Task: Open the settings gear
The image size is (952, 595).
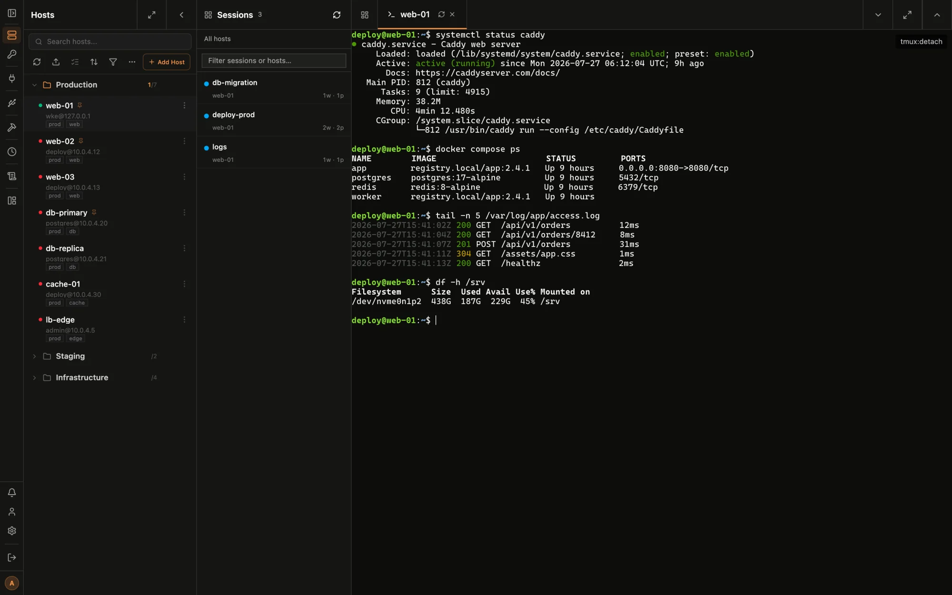Action: pyautogui.click(x=12, y=531)
